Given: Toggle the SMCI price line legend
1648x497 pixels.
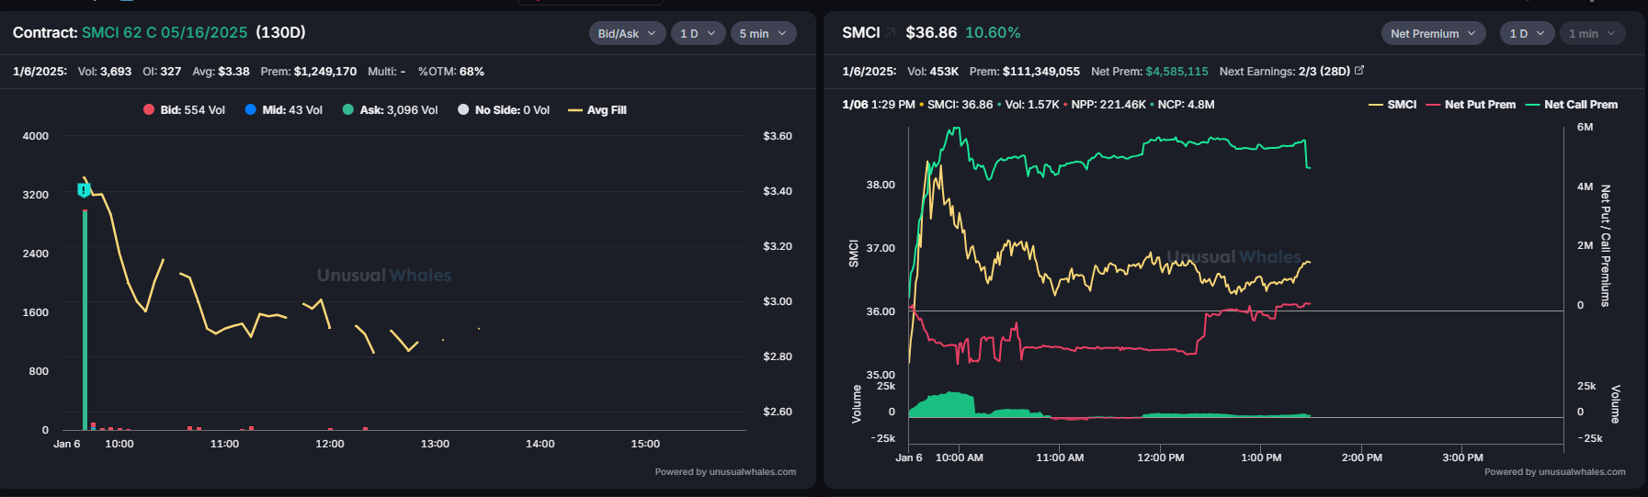Looking at the screenshot, I should pyautogui.click(x=1392, y=105).
